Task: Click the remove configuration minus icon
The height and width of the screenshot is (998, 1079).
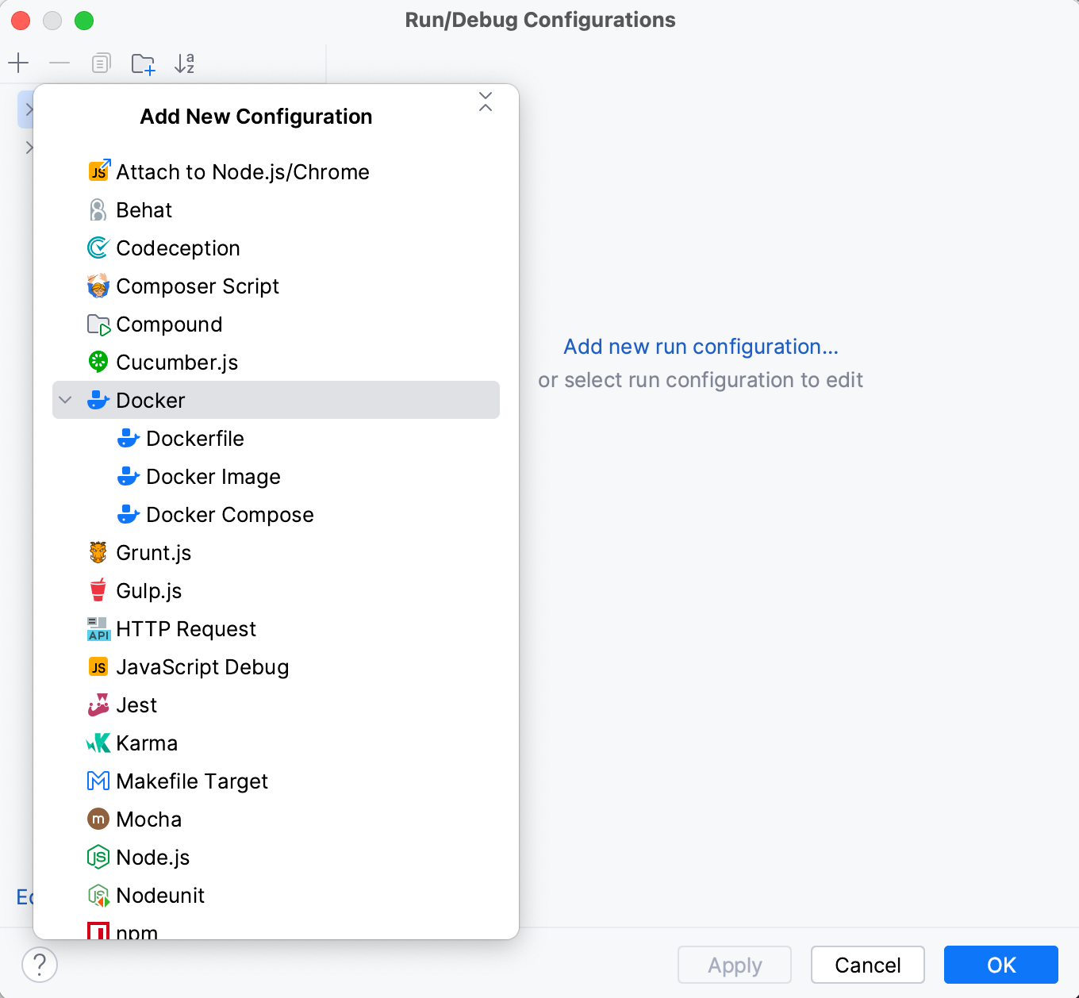Action: 60,63
